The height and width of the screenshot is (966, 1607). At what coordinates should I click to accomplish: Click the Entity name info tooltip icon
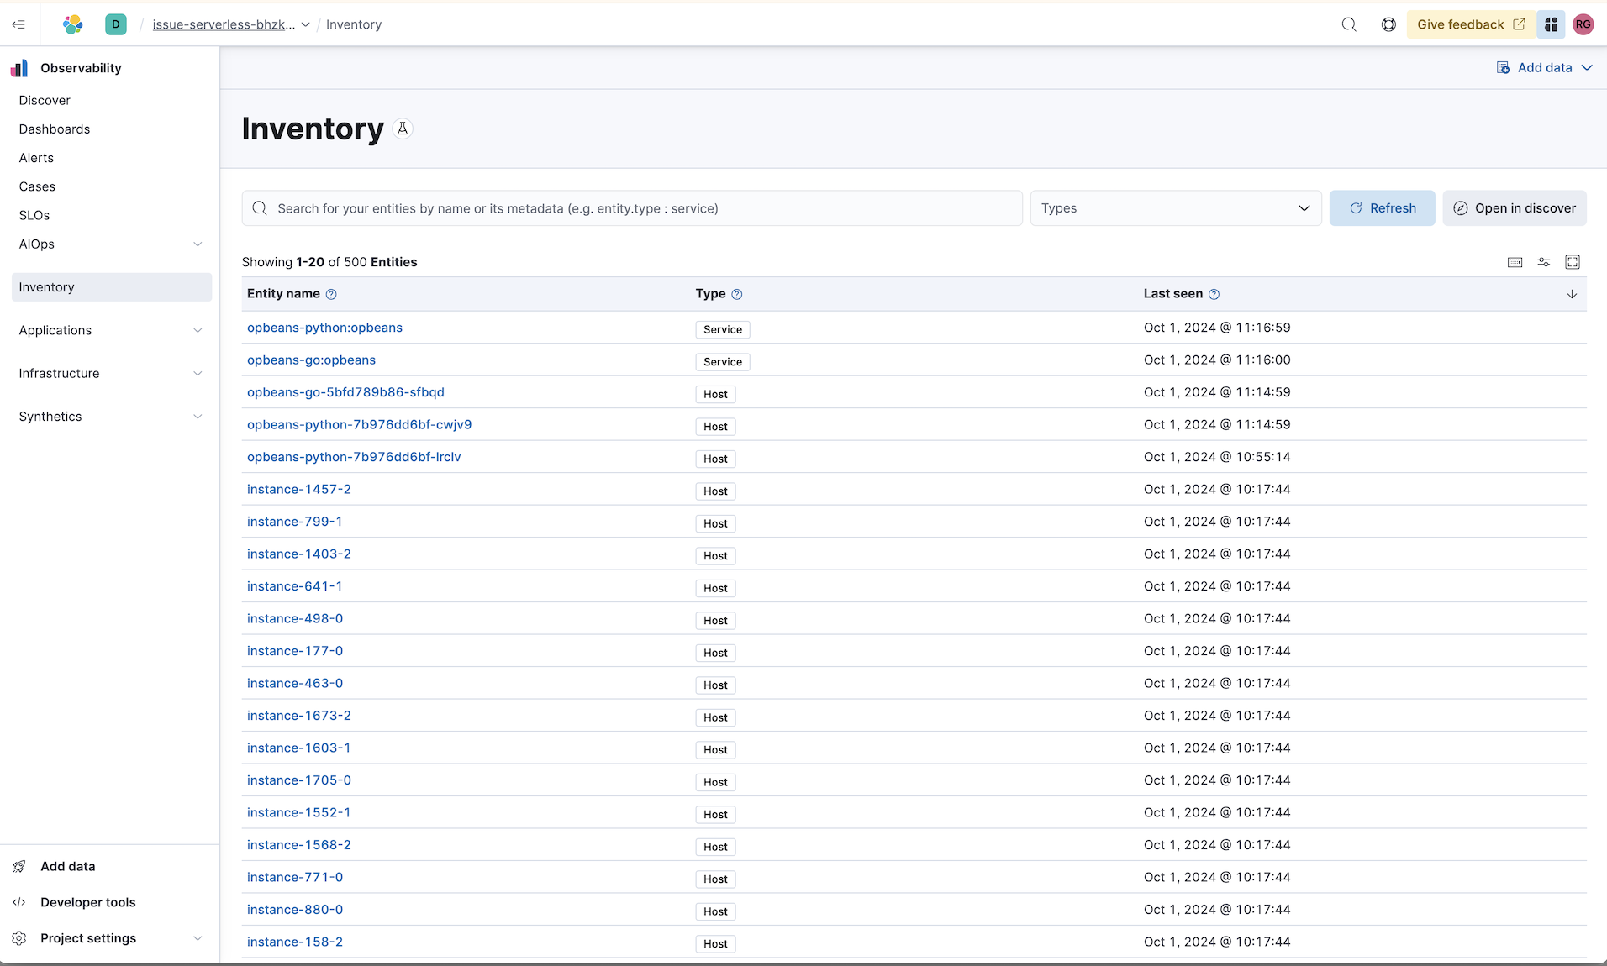331,294
